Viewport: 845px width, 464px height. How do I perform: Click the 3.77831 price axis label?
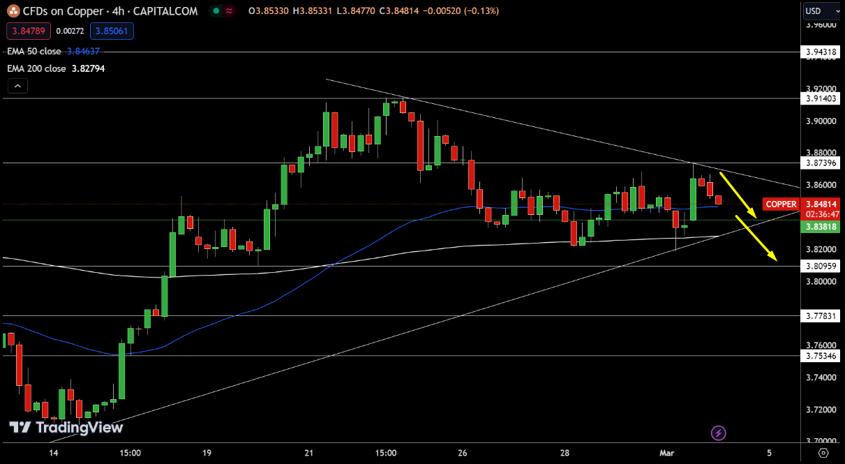[820, 315]
